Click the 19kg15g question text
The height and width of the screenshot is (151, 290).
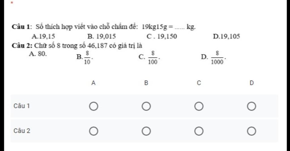point(104,27)
